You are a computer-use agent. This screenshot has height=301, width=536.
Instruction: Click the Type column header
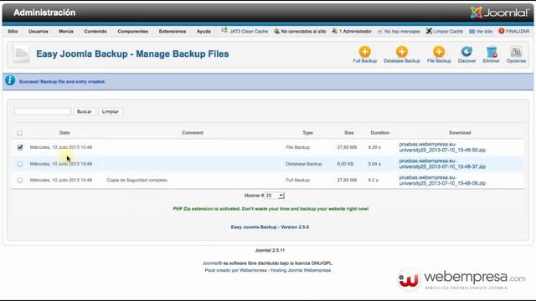[x=307, y=133]
